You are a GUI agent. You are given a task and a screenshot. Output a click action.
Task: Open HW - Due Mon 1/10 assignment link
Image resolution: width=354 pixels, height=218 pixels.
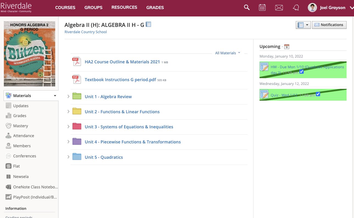pyautogui.click(x=307, y=70)
